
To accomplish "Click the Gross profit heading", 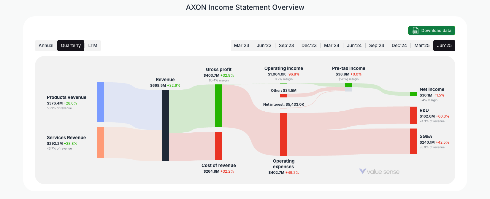I will 219,70.
